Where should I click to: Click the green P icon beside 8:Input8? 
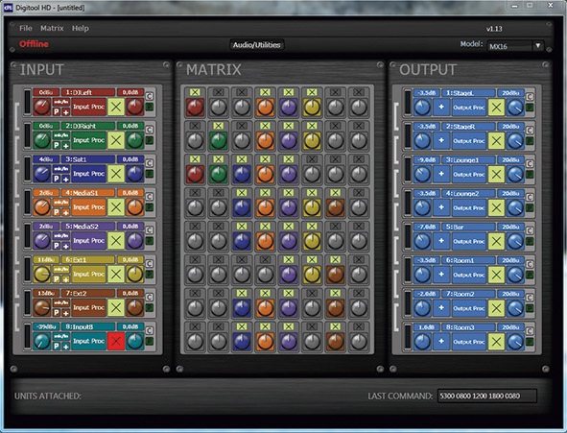point(149,341)
